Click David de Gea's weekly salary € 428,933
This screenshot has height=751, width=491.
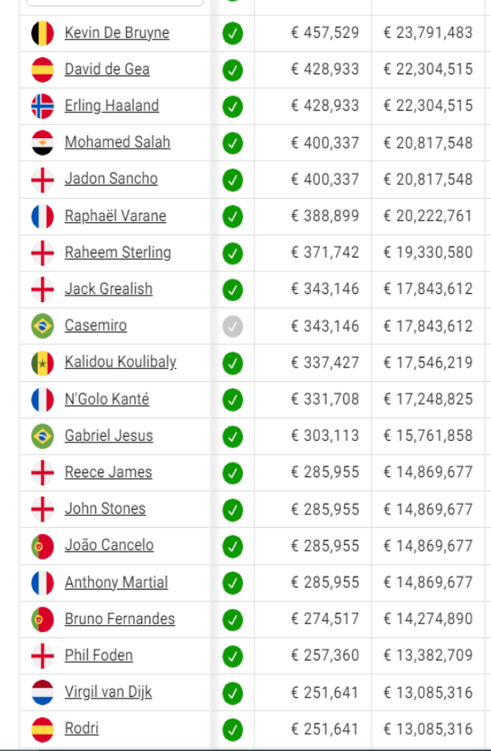325,69
